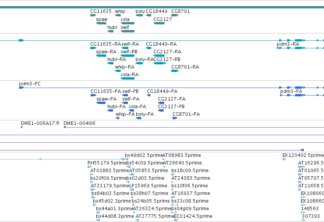Screen dimensions: 324x222
Task: Click the bs49d02.5prime EST label
Action: 144,155
